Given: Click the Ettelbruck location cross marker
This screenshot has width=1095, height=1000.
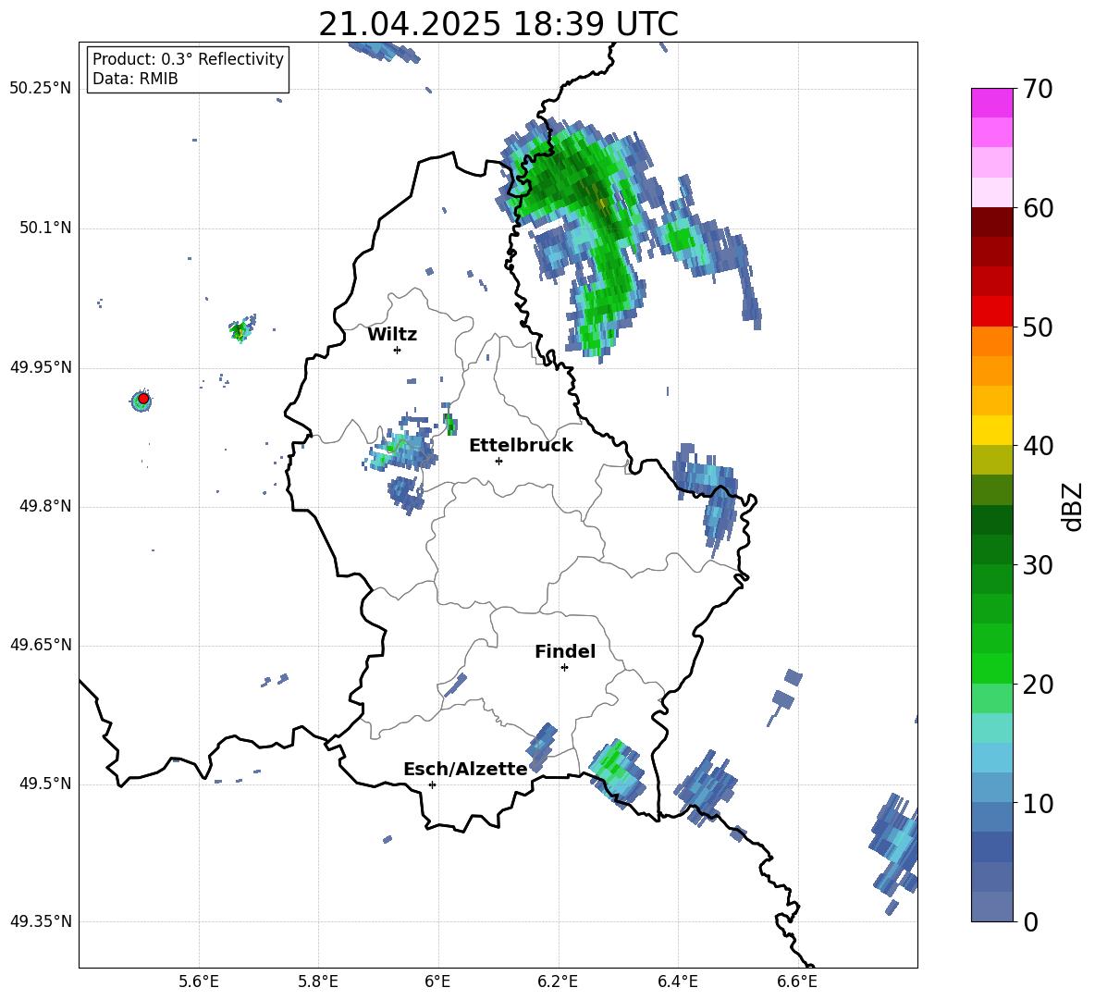Looking at the screenshot, I should point(498,461).
